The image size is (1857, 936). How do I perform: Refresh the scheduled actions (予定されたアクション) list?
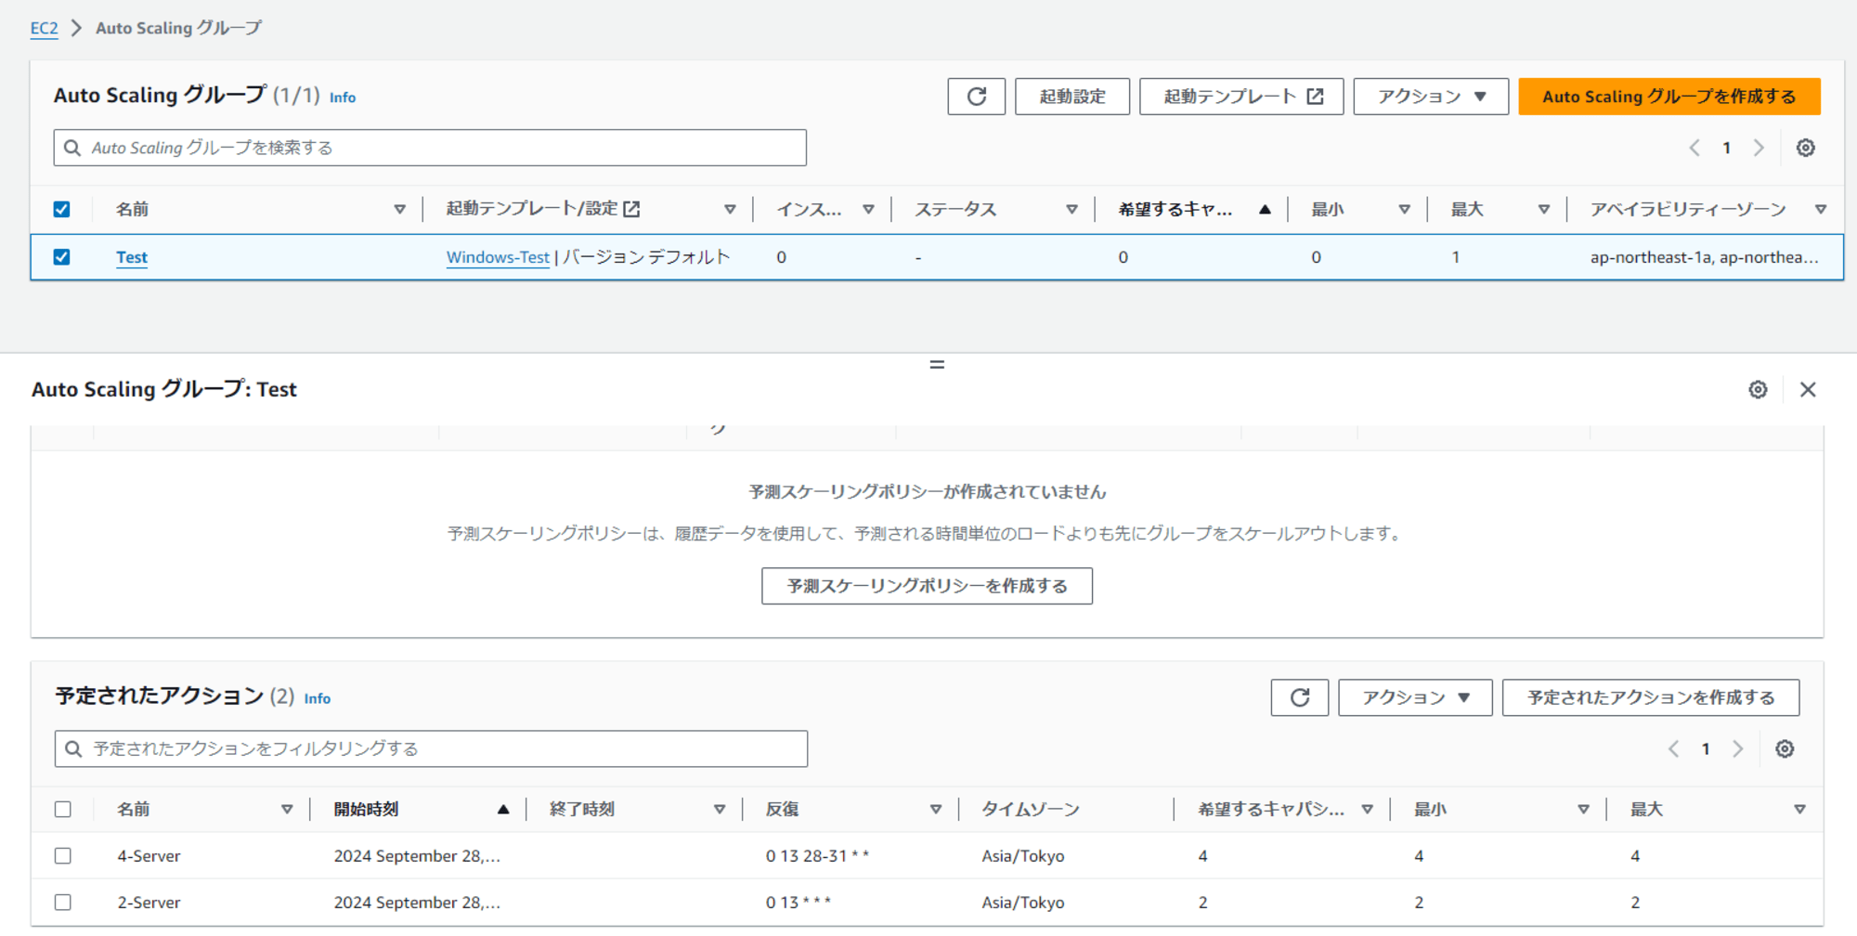click(x=1299, y=697)
